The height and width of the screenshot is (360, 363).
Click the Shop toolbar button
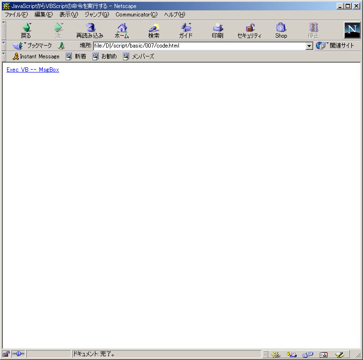(281, 31)
